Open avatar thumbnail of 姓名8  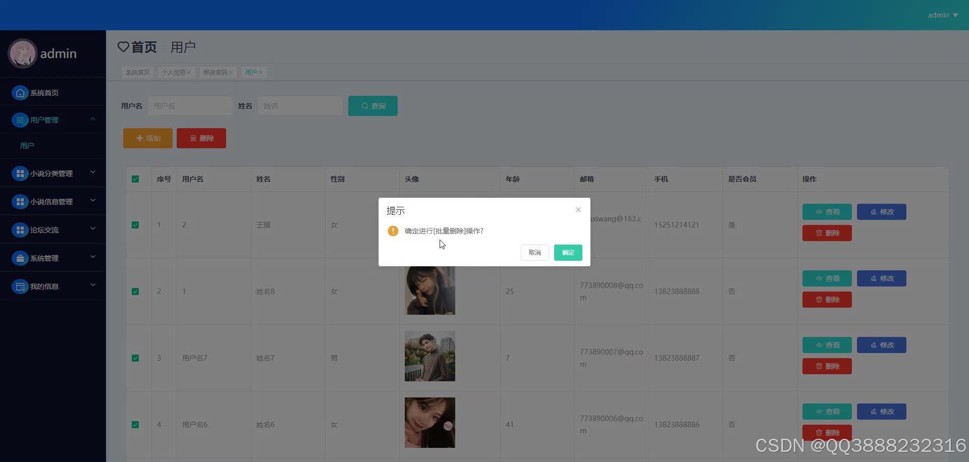coord(430,291)
